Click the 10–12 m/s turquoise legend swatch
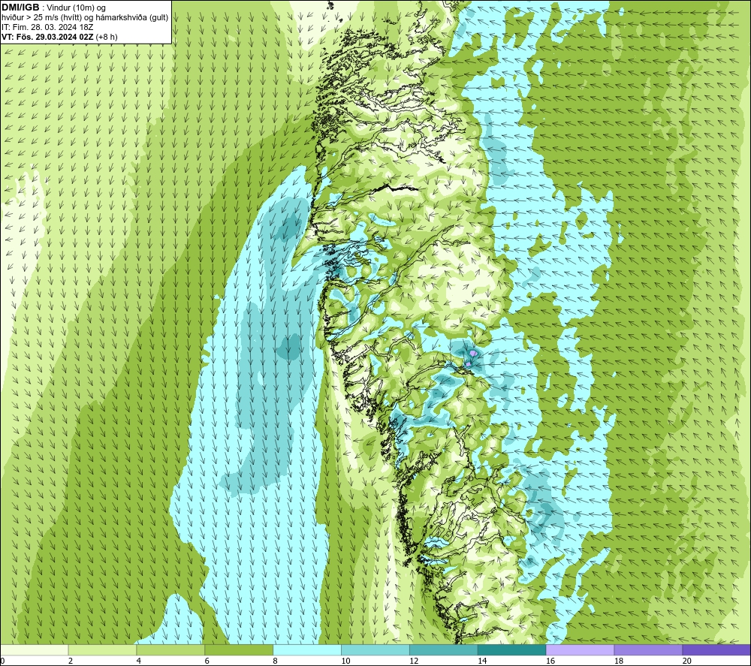This screenshot has height=666, width=751. (x=375, y=649)
